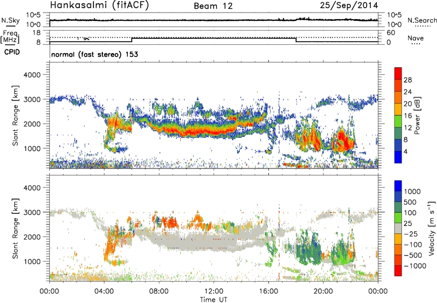Image resolution: width=437 pixels, height=303 pixels.
Task: Click the 60 label on the Nave axis
Action: pos(391,33)
